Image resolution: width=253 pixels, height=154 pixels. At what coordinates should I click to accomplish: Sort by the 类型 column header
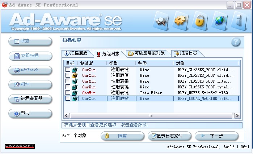click(x=121, y=63)
